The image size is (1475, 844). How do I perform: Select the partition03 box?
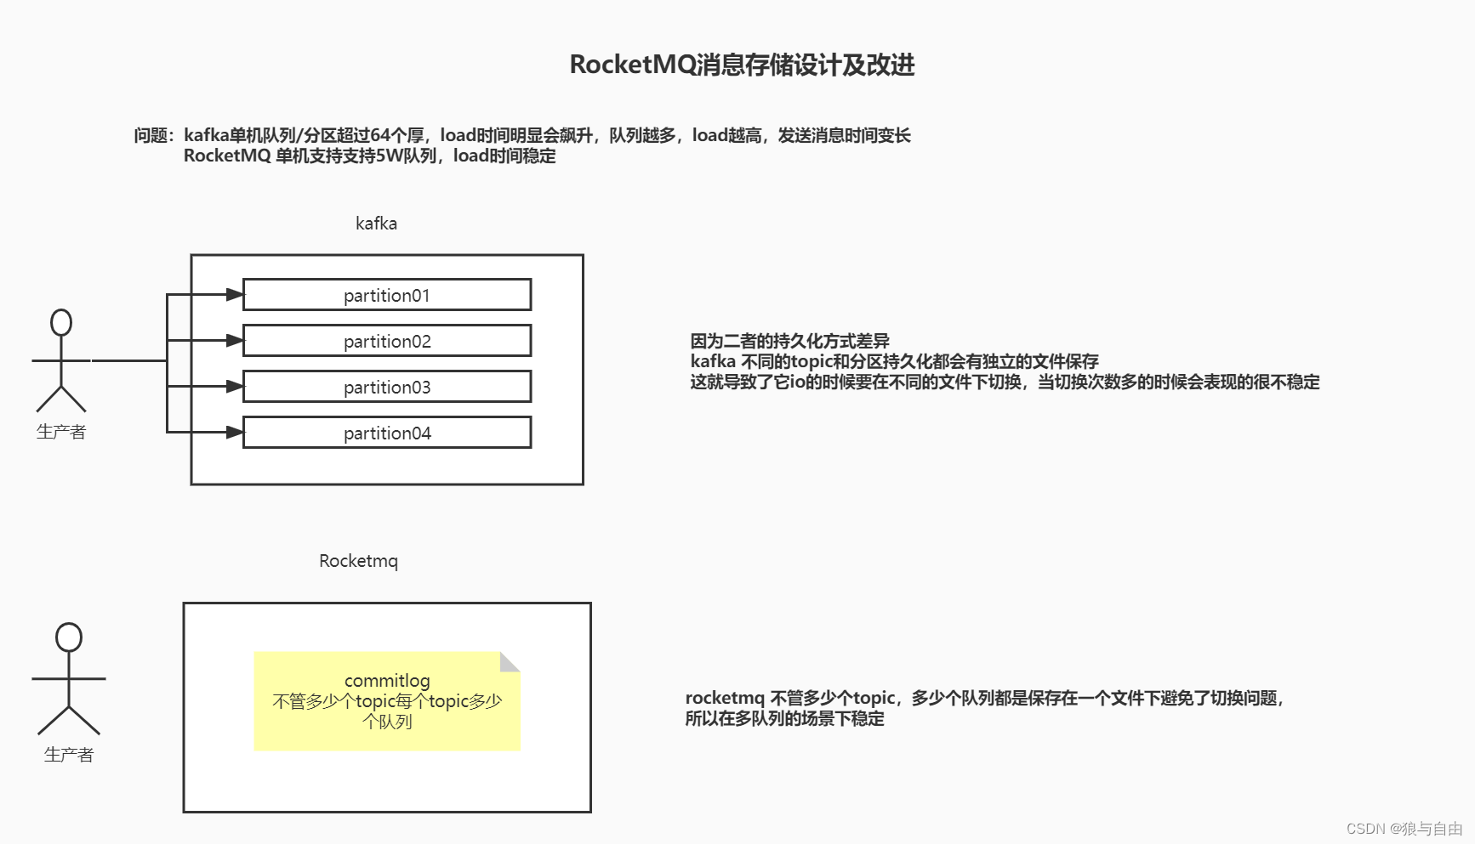coord(387,387)
